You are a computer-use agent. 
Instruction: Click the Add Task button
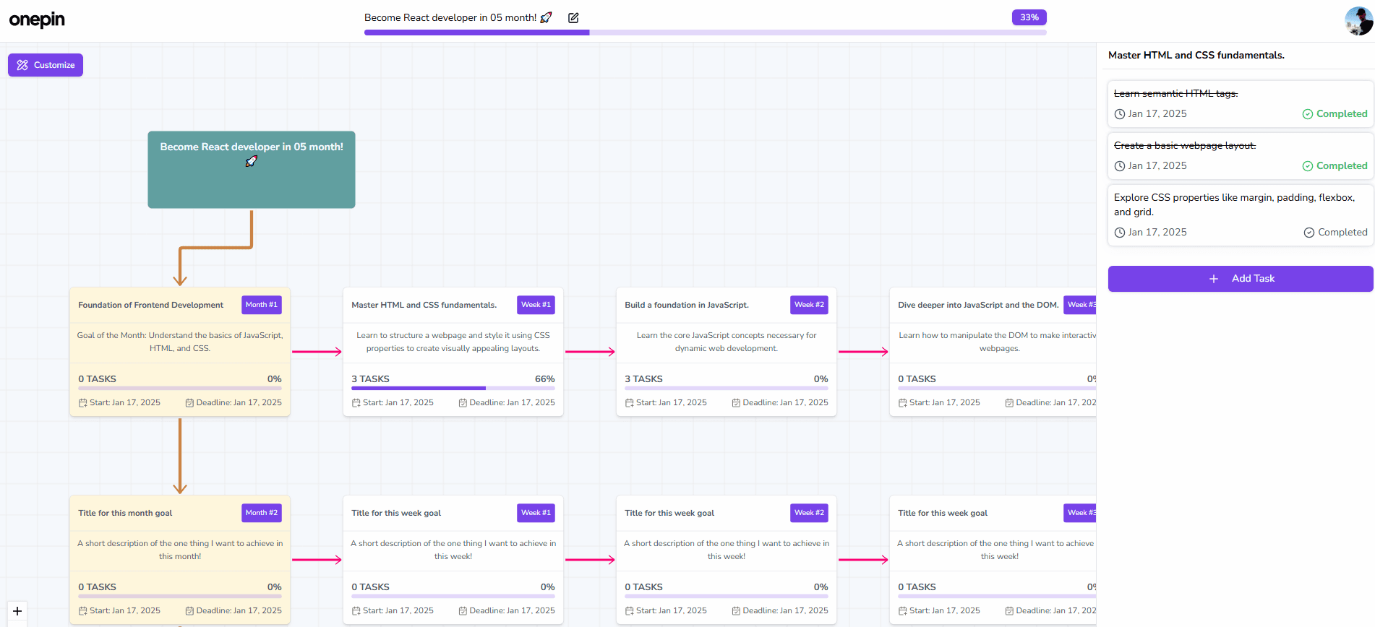[x=1241, y=279]
